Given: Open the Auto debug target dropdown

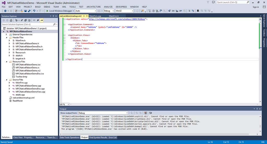Looking at the screenshot, I should pyautogui.click(x=95, y=11).
